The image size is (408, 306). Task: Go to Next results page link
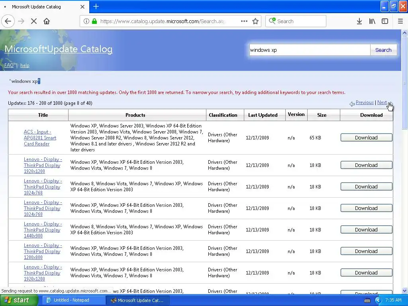(382, 102)
